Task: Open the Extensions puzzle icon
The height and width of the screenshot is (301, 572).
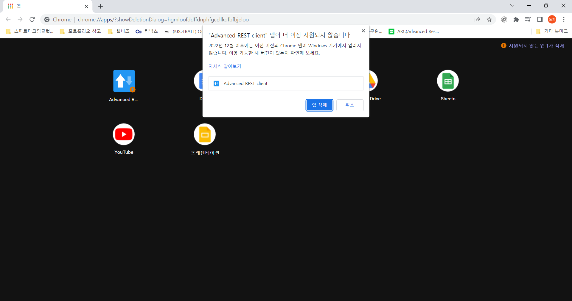Action: 516,19
